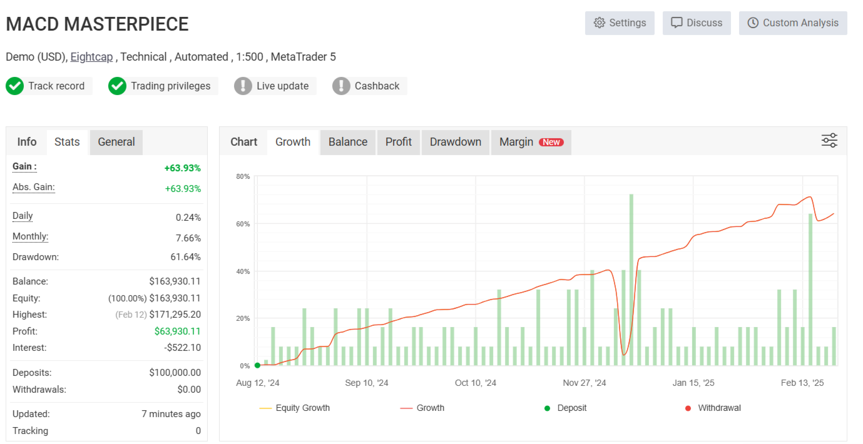863x444 pixels.
Task: Click the green deposit dot on chart
Action: pos(257,365)
